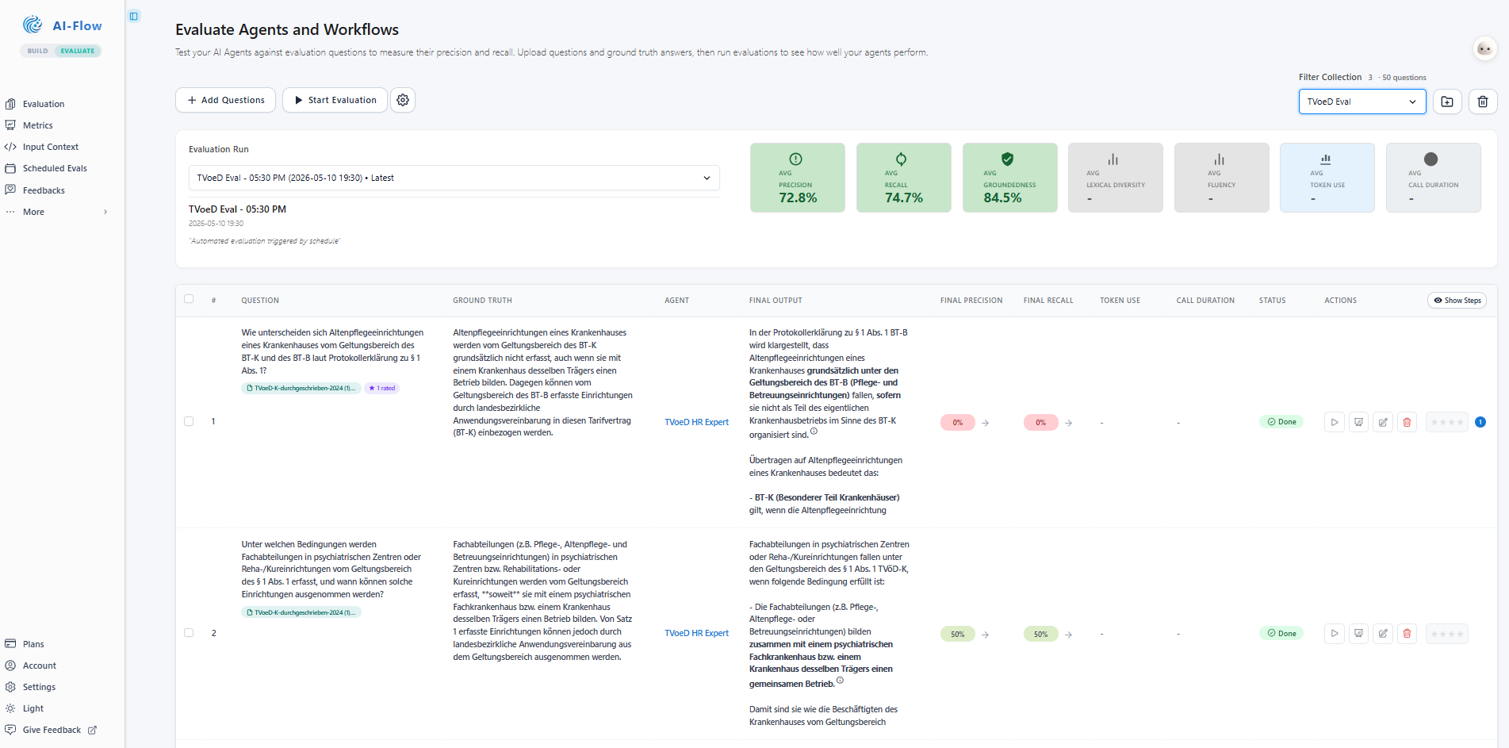Click Avg Call Duration metric card
The width and height of the screenshot is (1509, 748).
(1434, 178)
